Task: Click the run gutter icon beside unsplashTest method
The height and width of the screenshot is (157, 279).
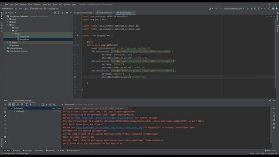Action: pyautogui.click(x=78, y=45)
